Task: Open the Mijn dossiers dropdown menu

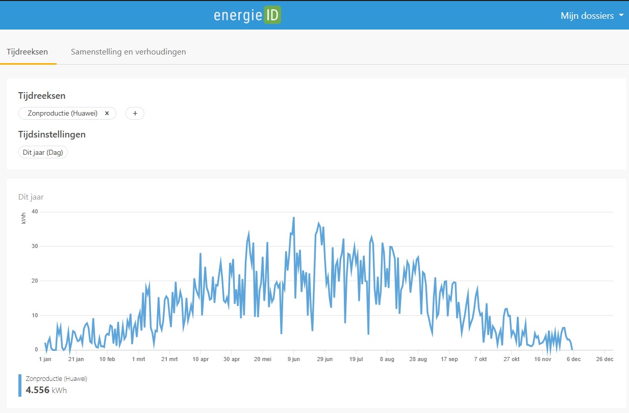Action: [587, 16]
